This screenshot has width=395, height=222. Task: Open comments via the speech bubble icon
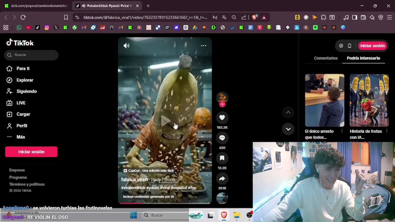[x=222, y=138]
